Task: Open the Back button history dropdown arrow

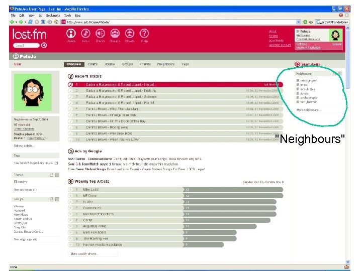Action: [16, 23]
